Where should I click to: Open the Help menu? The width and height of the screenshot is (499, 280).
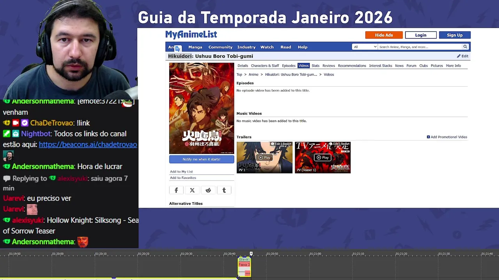[x=303, y=47]
